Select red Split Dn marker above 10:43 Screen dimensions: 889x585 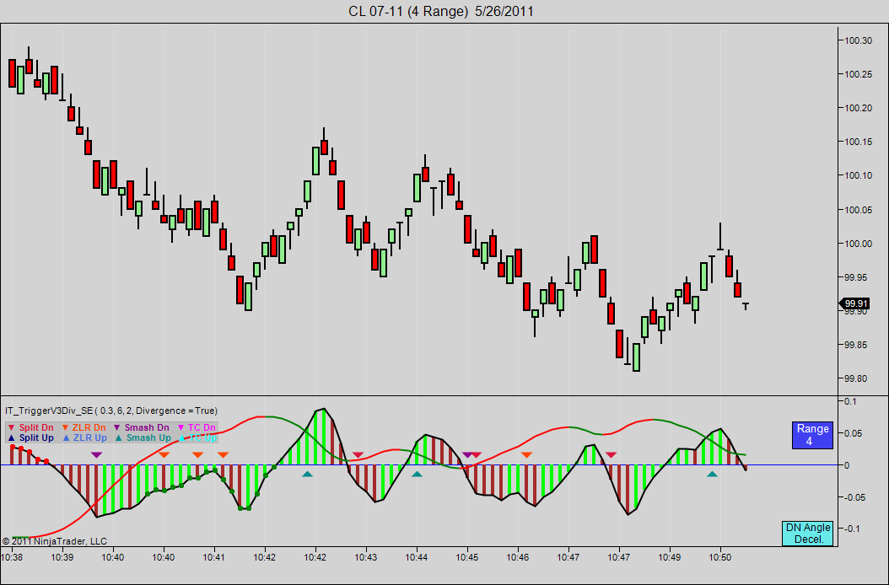click(x=358, y=455)
